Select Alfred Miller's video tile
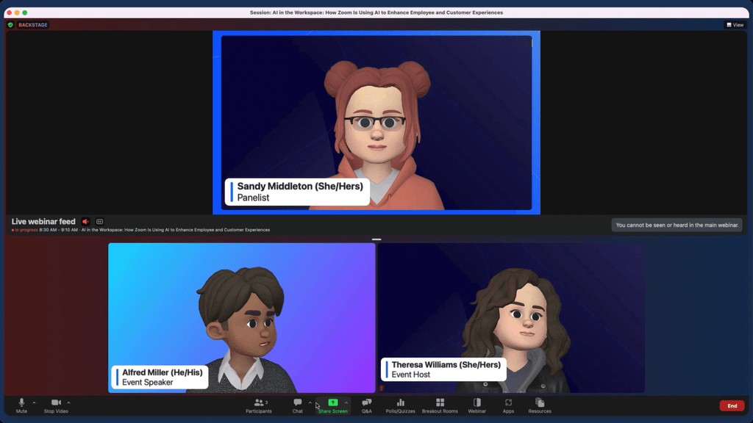The width and height of the screenshot is (753, 423). pos(241,318)
